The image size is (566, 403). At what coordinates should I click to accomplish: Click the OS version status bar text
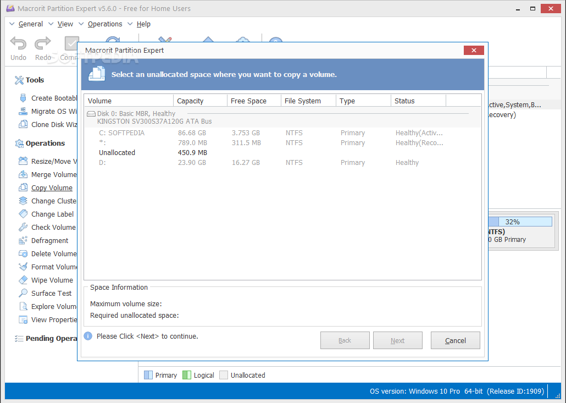click(457, 391)
